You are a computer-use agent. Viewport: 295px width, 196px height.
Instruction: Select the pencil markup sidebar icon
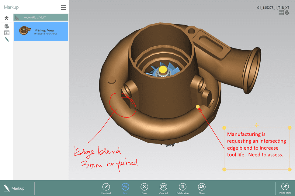(6, 39)
